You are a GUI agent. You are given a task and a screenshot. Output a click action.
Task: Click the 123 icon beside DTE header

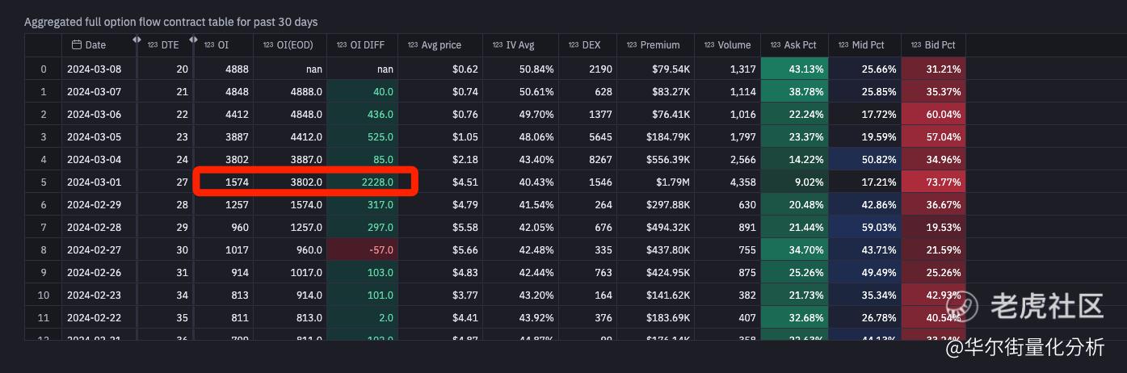(x=153, y=45)
